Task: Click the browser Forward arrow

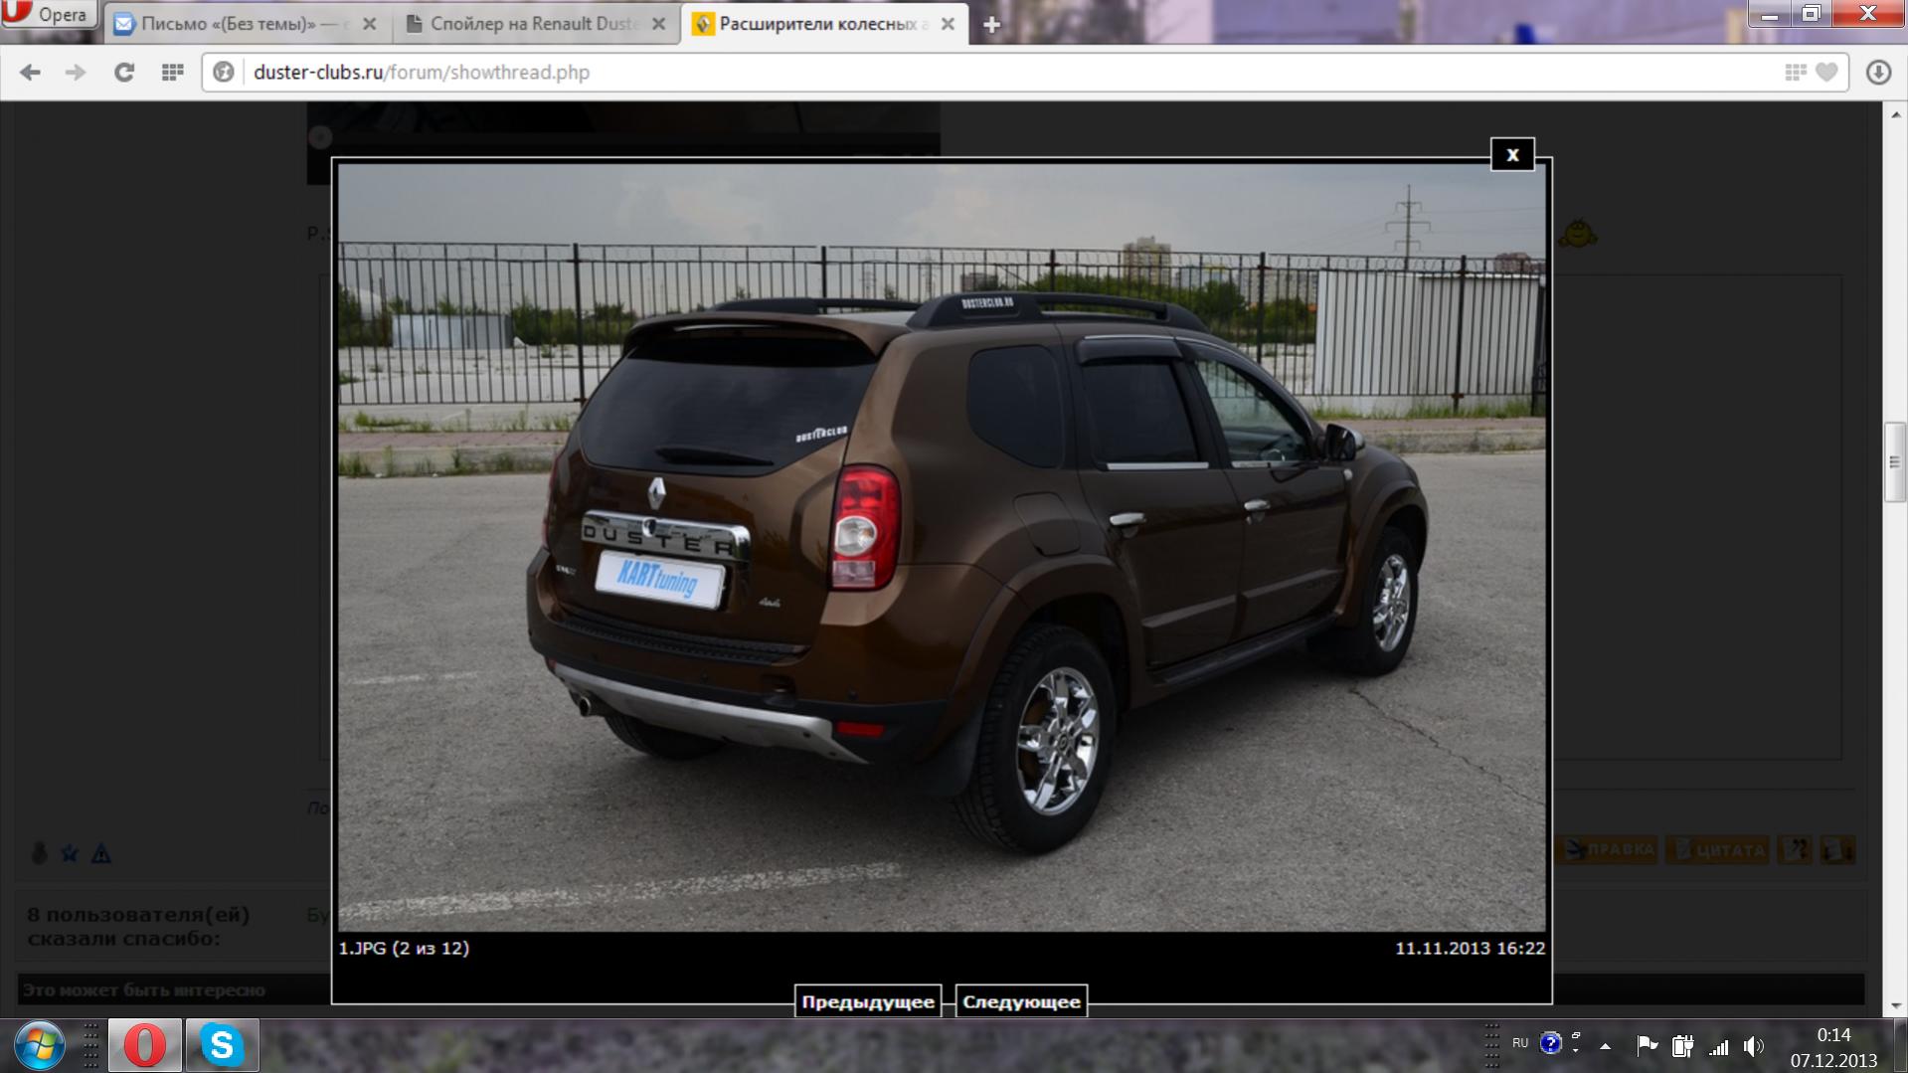Action: pyautogui.click(x=76, y=73)
